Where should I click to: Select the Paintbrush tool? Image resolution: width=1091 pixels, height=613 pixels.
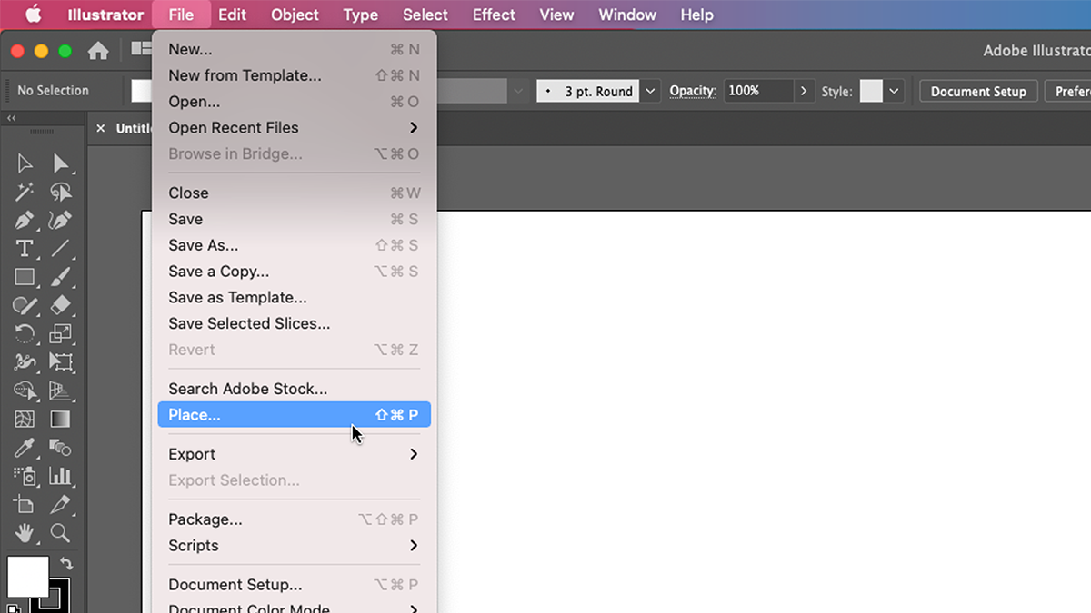click(60, 276)
